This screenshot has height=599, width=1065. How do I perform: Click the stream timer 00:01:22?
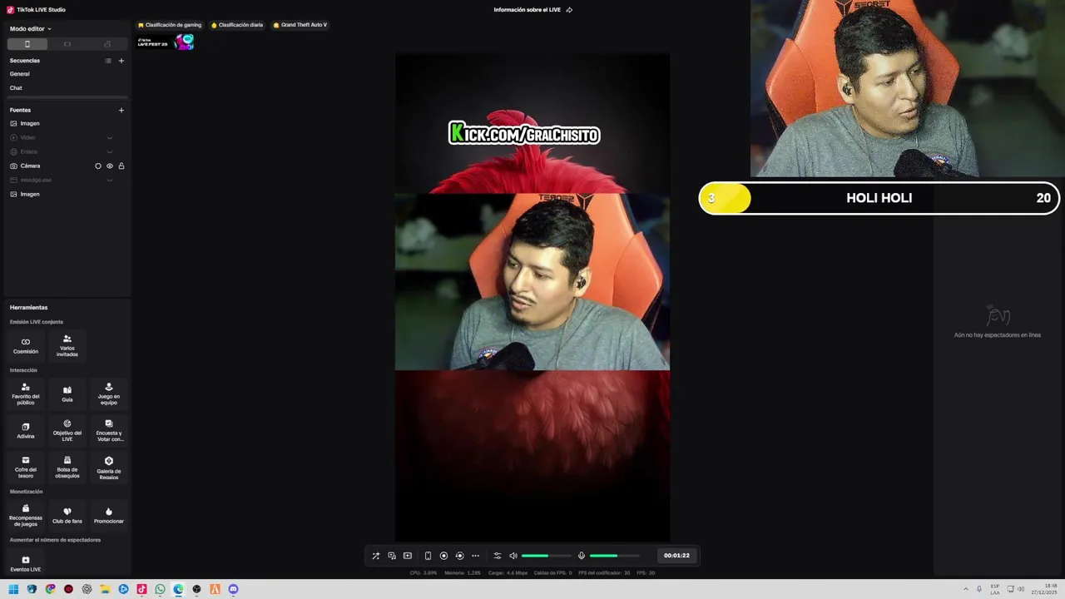676,556
